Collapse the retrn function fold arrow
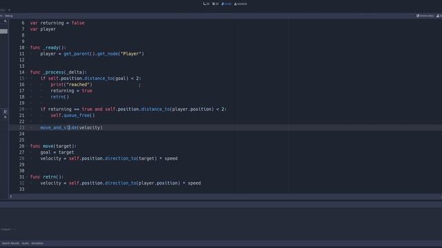 [x=27, y=177]
